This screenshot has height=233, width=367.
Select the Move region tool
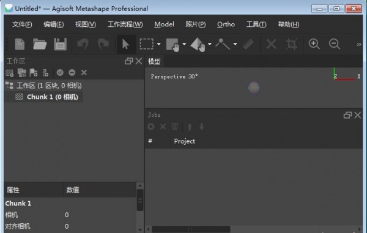[172, 45]
